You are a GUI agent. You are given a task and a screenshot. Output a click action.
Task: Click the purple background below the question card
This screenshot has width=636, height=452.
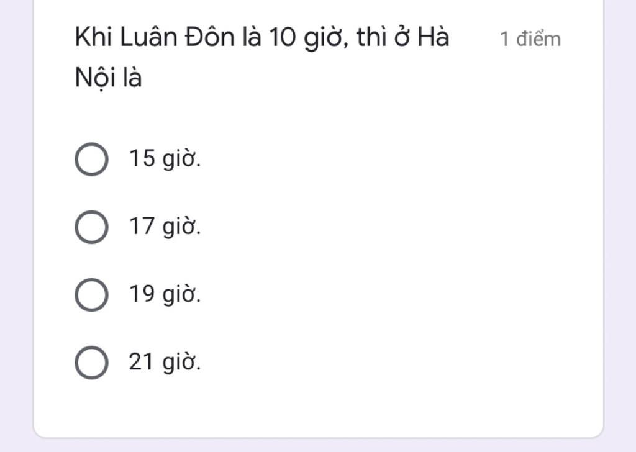(x=318, y=445)
